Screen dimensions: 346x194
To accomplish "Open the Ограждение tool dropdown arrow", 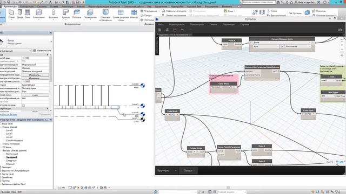I will tap(159, 11).
